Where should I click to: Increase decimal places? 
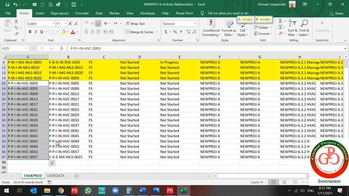(x=188, y=32)
